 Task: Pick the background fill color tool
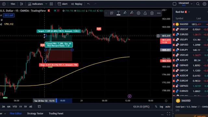(125, 13)
